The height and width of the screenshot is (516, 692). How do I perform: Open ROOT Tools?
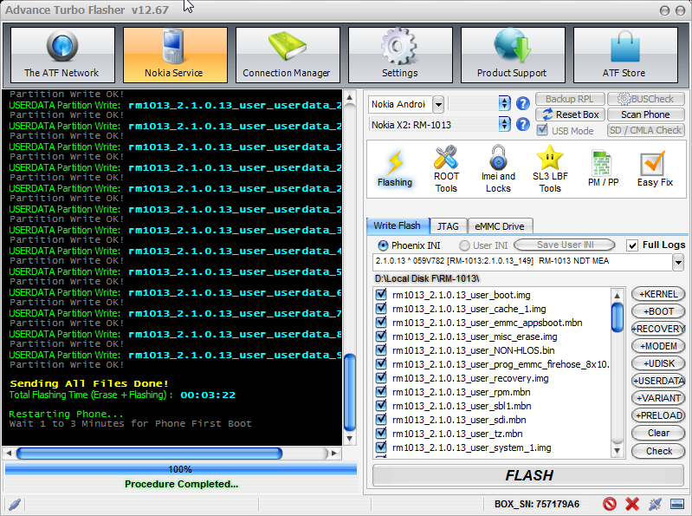tap(446, 169)
